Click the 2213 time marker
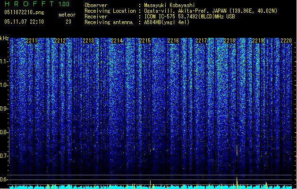 [x=88, y=41]
